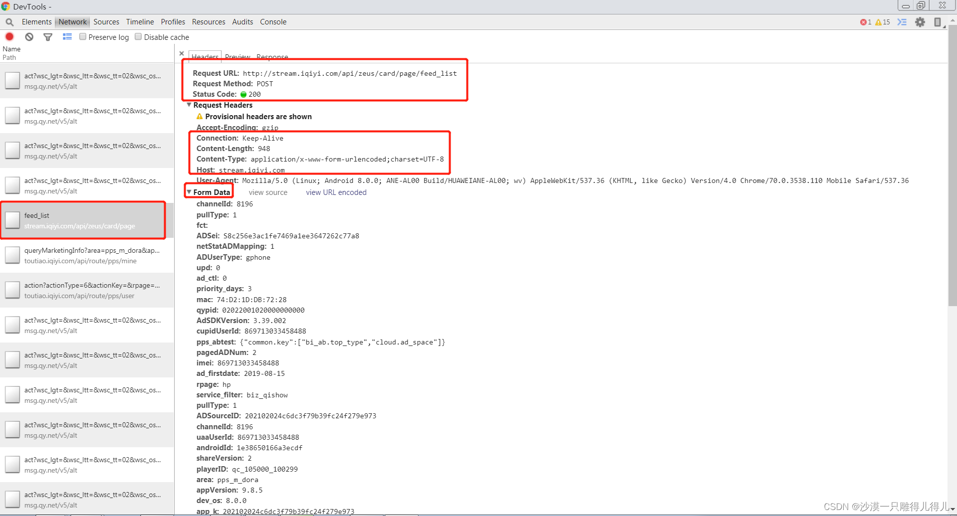Toggle large request rows list-view icon
This screenshot has height=516, width=957.
[x=67, y=37]
